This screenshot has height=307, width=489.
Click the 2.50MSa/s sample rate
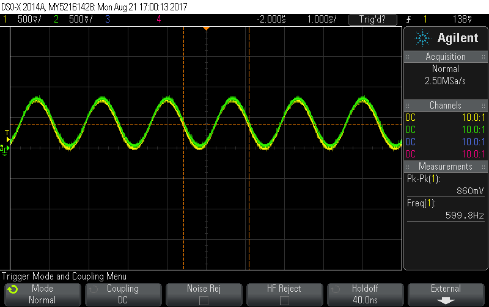click(x=446, y=81)
